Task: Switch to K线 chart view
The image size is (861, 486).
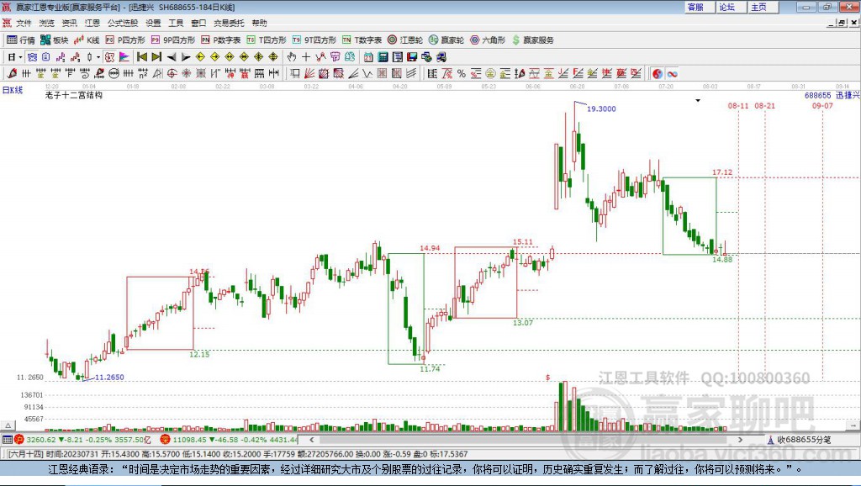Action: point(87,40)
